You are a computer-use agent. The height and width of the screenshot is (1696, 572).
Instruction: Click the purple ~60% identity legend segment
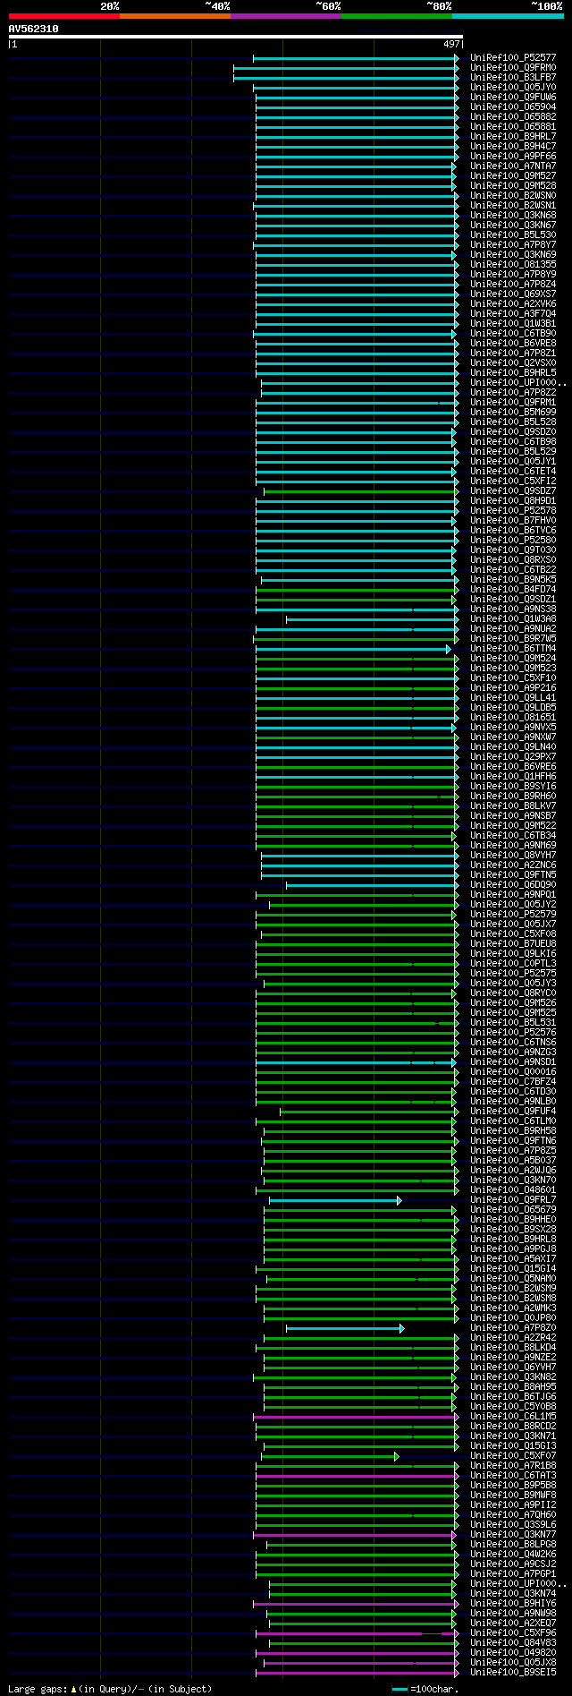tap(285, 16)
